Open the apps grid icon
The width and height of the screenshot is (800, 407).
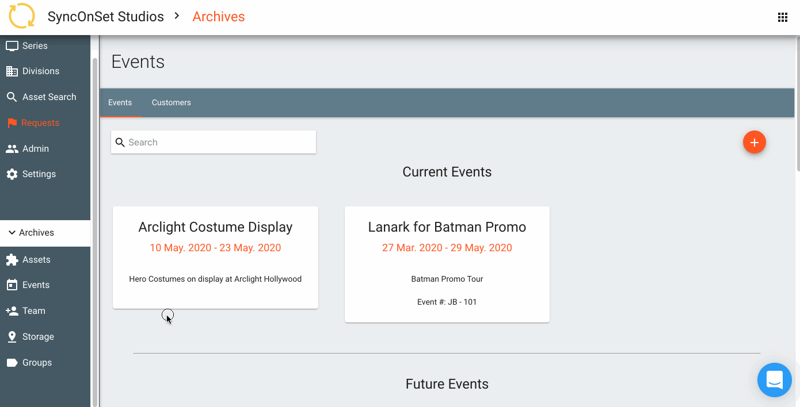click(782, 17)
